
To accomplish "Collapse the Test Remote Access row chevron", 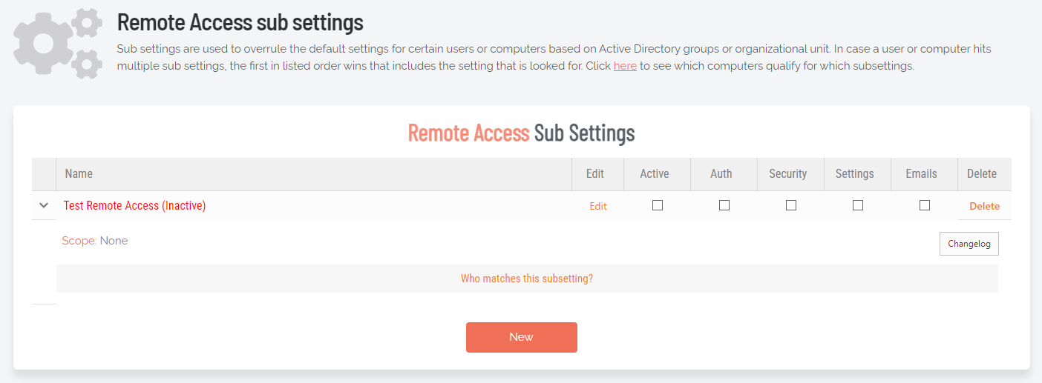I will [x=44, y=205].
